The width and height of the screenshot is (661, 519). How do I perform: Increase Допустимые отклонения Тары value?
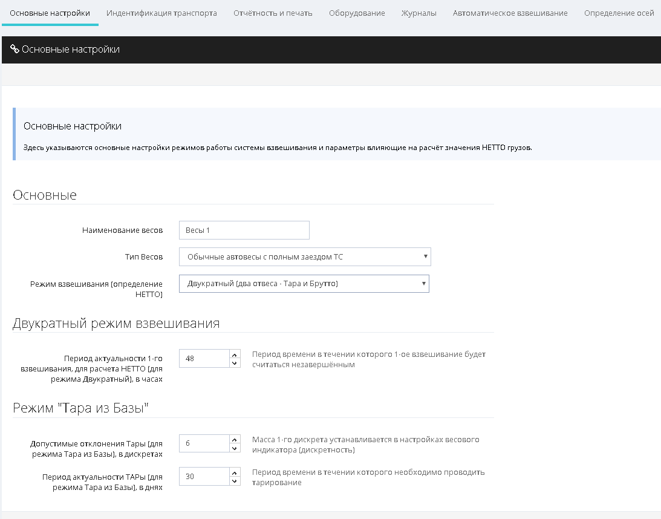pyautogui.click(x=235, y=439)
